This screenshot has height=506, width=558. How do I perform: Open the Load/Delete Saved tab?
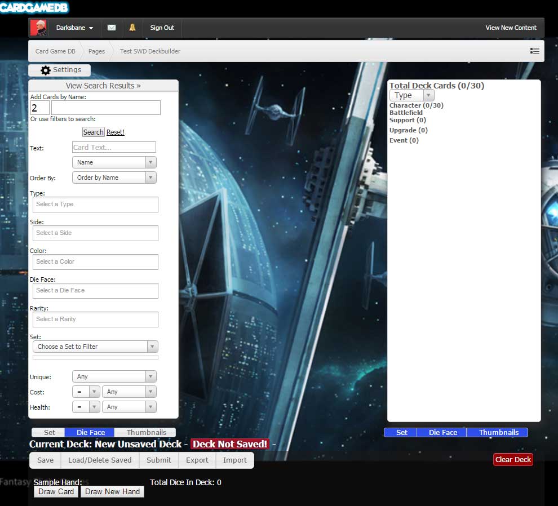tap(100, 460)
